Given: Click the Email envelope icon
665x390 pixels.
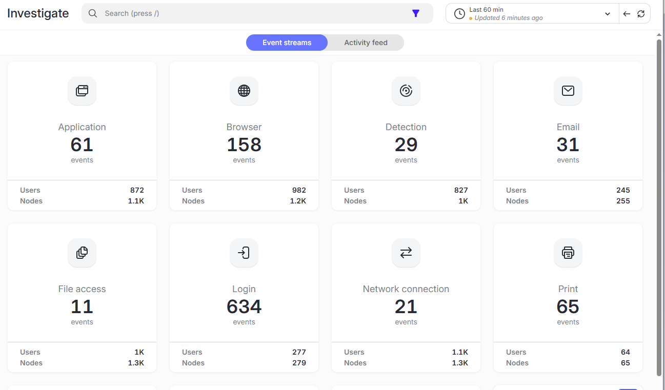Looking at the screenshot, I should pos(568,91).
